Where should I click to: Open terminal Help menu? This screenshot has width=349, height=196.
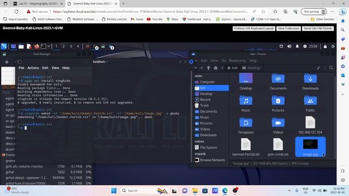coord(65,68)
